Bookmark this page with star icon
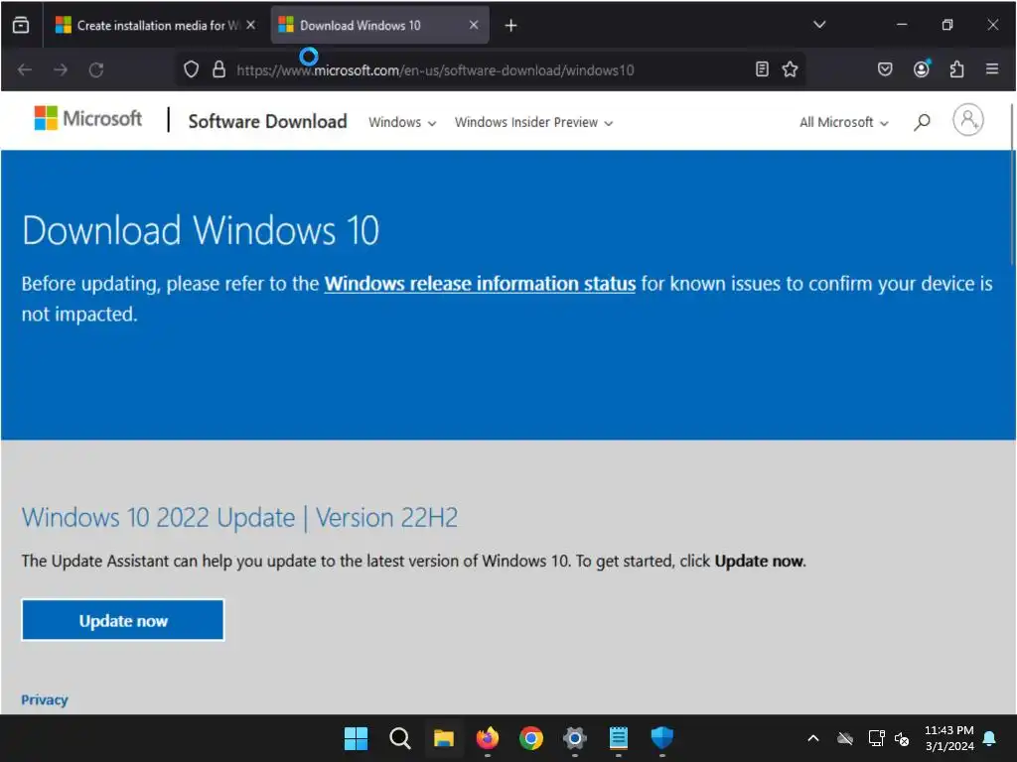The image size is (1017, 762). click(x=790, y=69)
